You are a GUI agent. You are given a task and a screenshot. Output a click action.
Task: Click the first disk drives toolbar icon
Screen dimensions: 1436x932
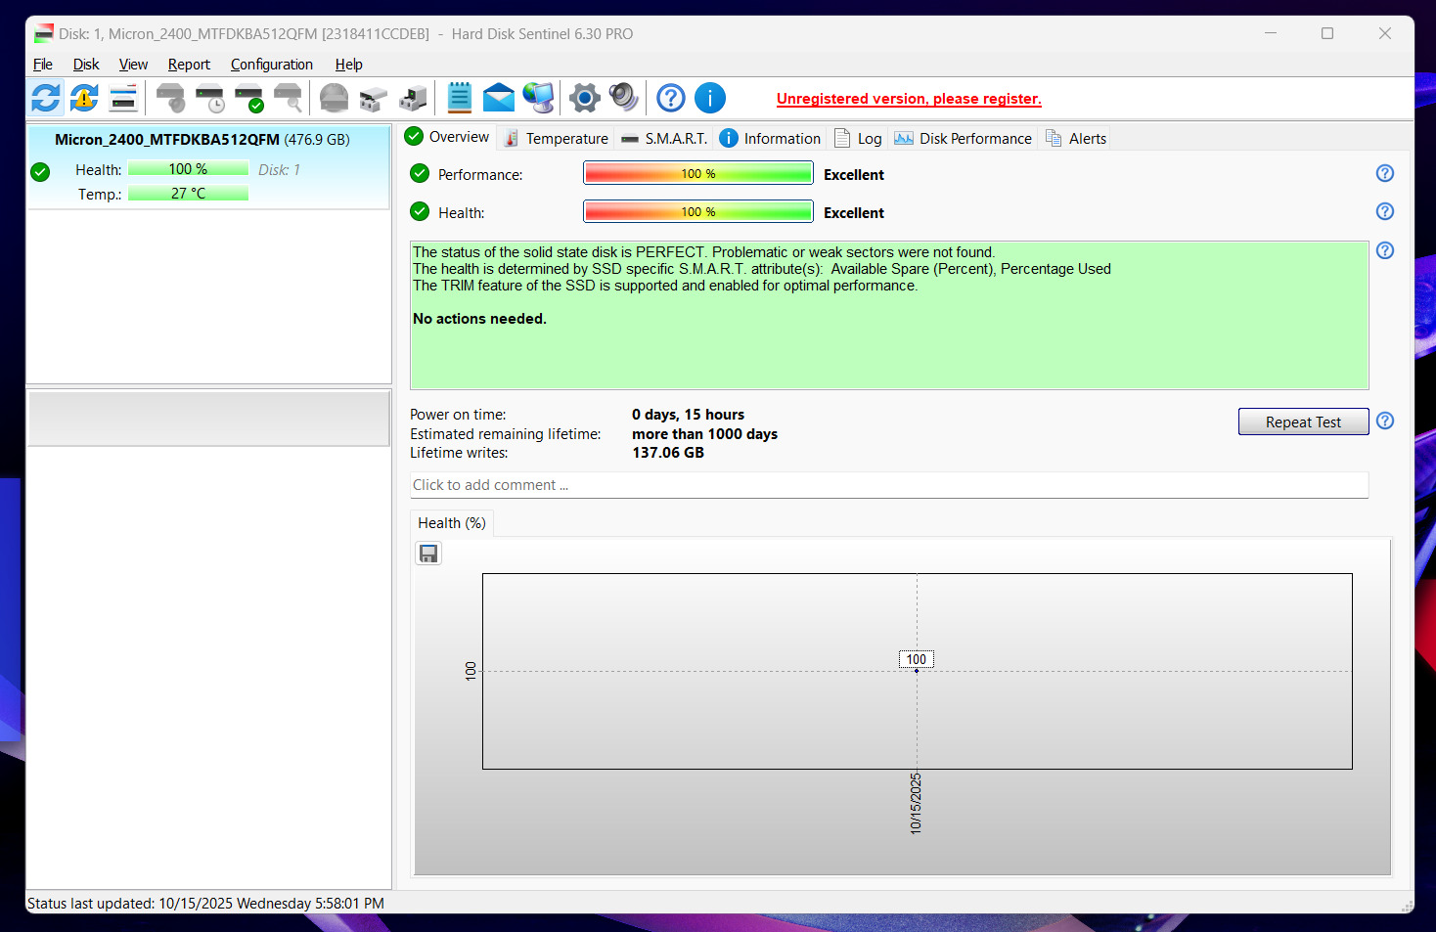tap(374, 98)
